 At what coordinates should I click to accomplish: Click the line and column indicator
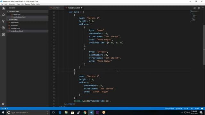(169, 109)
